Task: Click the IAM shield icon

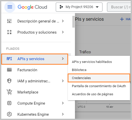Action: [x=9, y=81]
